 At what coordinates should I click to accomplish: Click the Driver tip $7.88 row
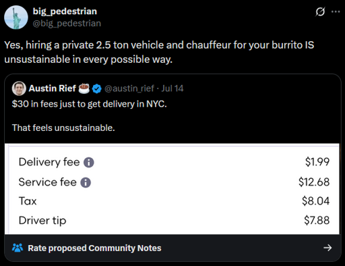click(174, 220)
